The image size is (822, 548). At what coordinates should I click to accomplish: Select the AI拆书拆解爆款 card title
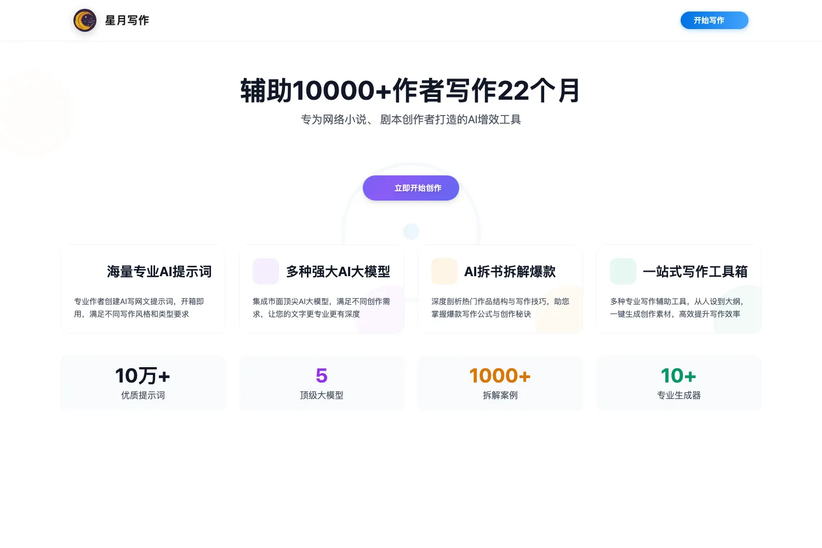tap(510, 271)
